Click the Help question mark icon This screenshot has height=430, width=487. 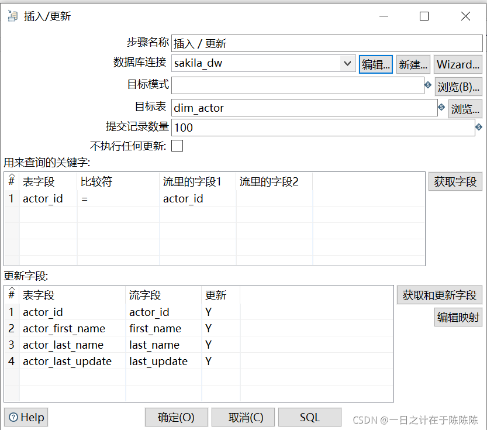click(x=13, y=417)
